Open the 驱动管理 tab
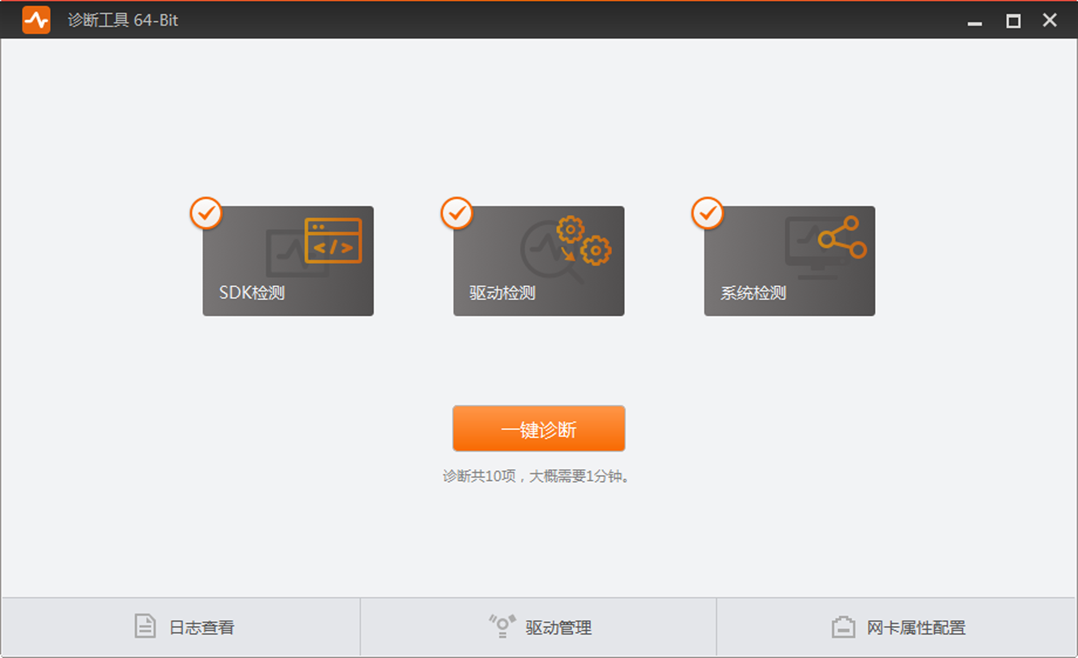 tap(558, 627)
